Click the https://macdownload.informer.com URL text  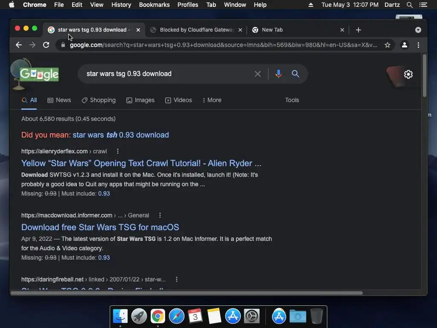pyautogui.click(x=67, y=215)
